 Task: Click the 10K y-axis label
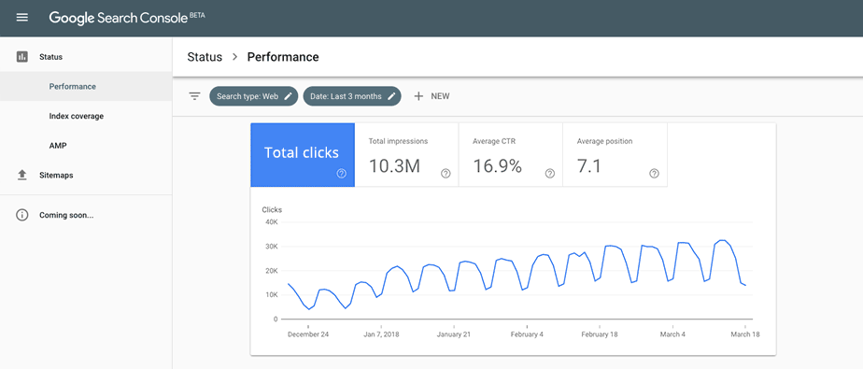272,294
